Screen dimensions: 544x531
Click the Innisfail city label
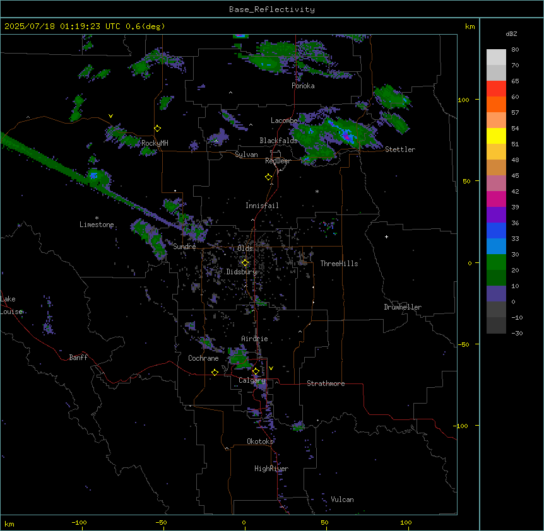262,206
